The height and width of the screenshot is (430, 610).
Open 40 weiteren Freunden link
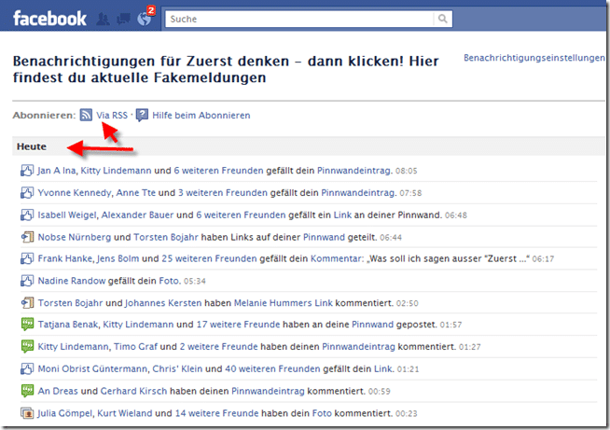coord(272,368)
